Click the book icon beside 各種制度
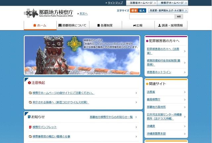 tap(99, 25)
